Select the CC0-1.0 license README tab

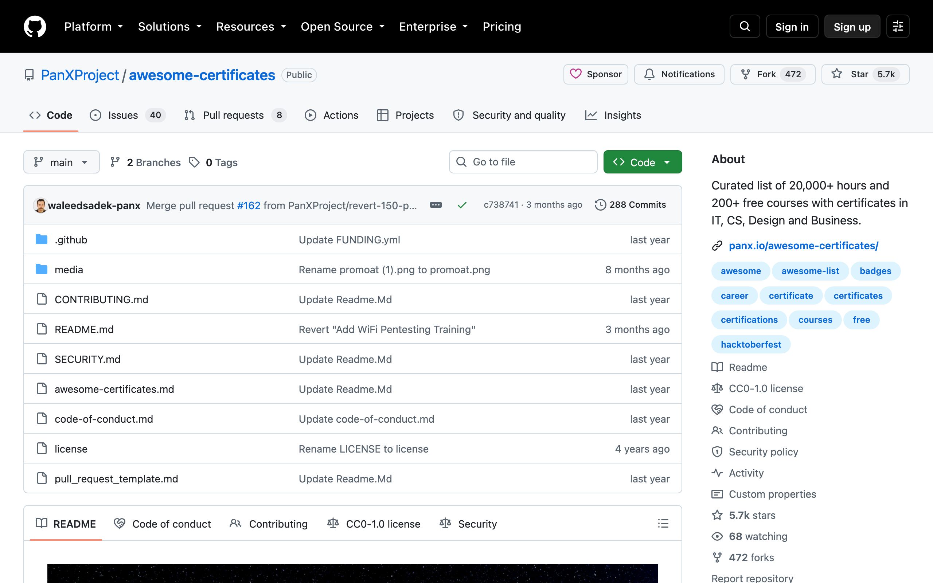pyautogui.click(x=374, y=524)
